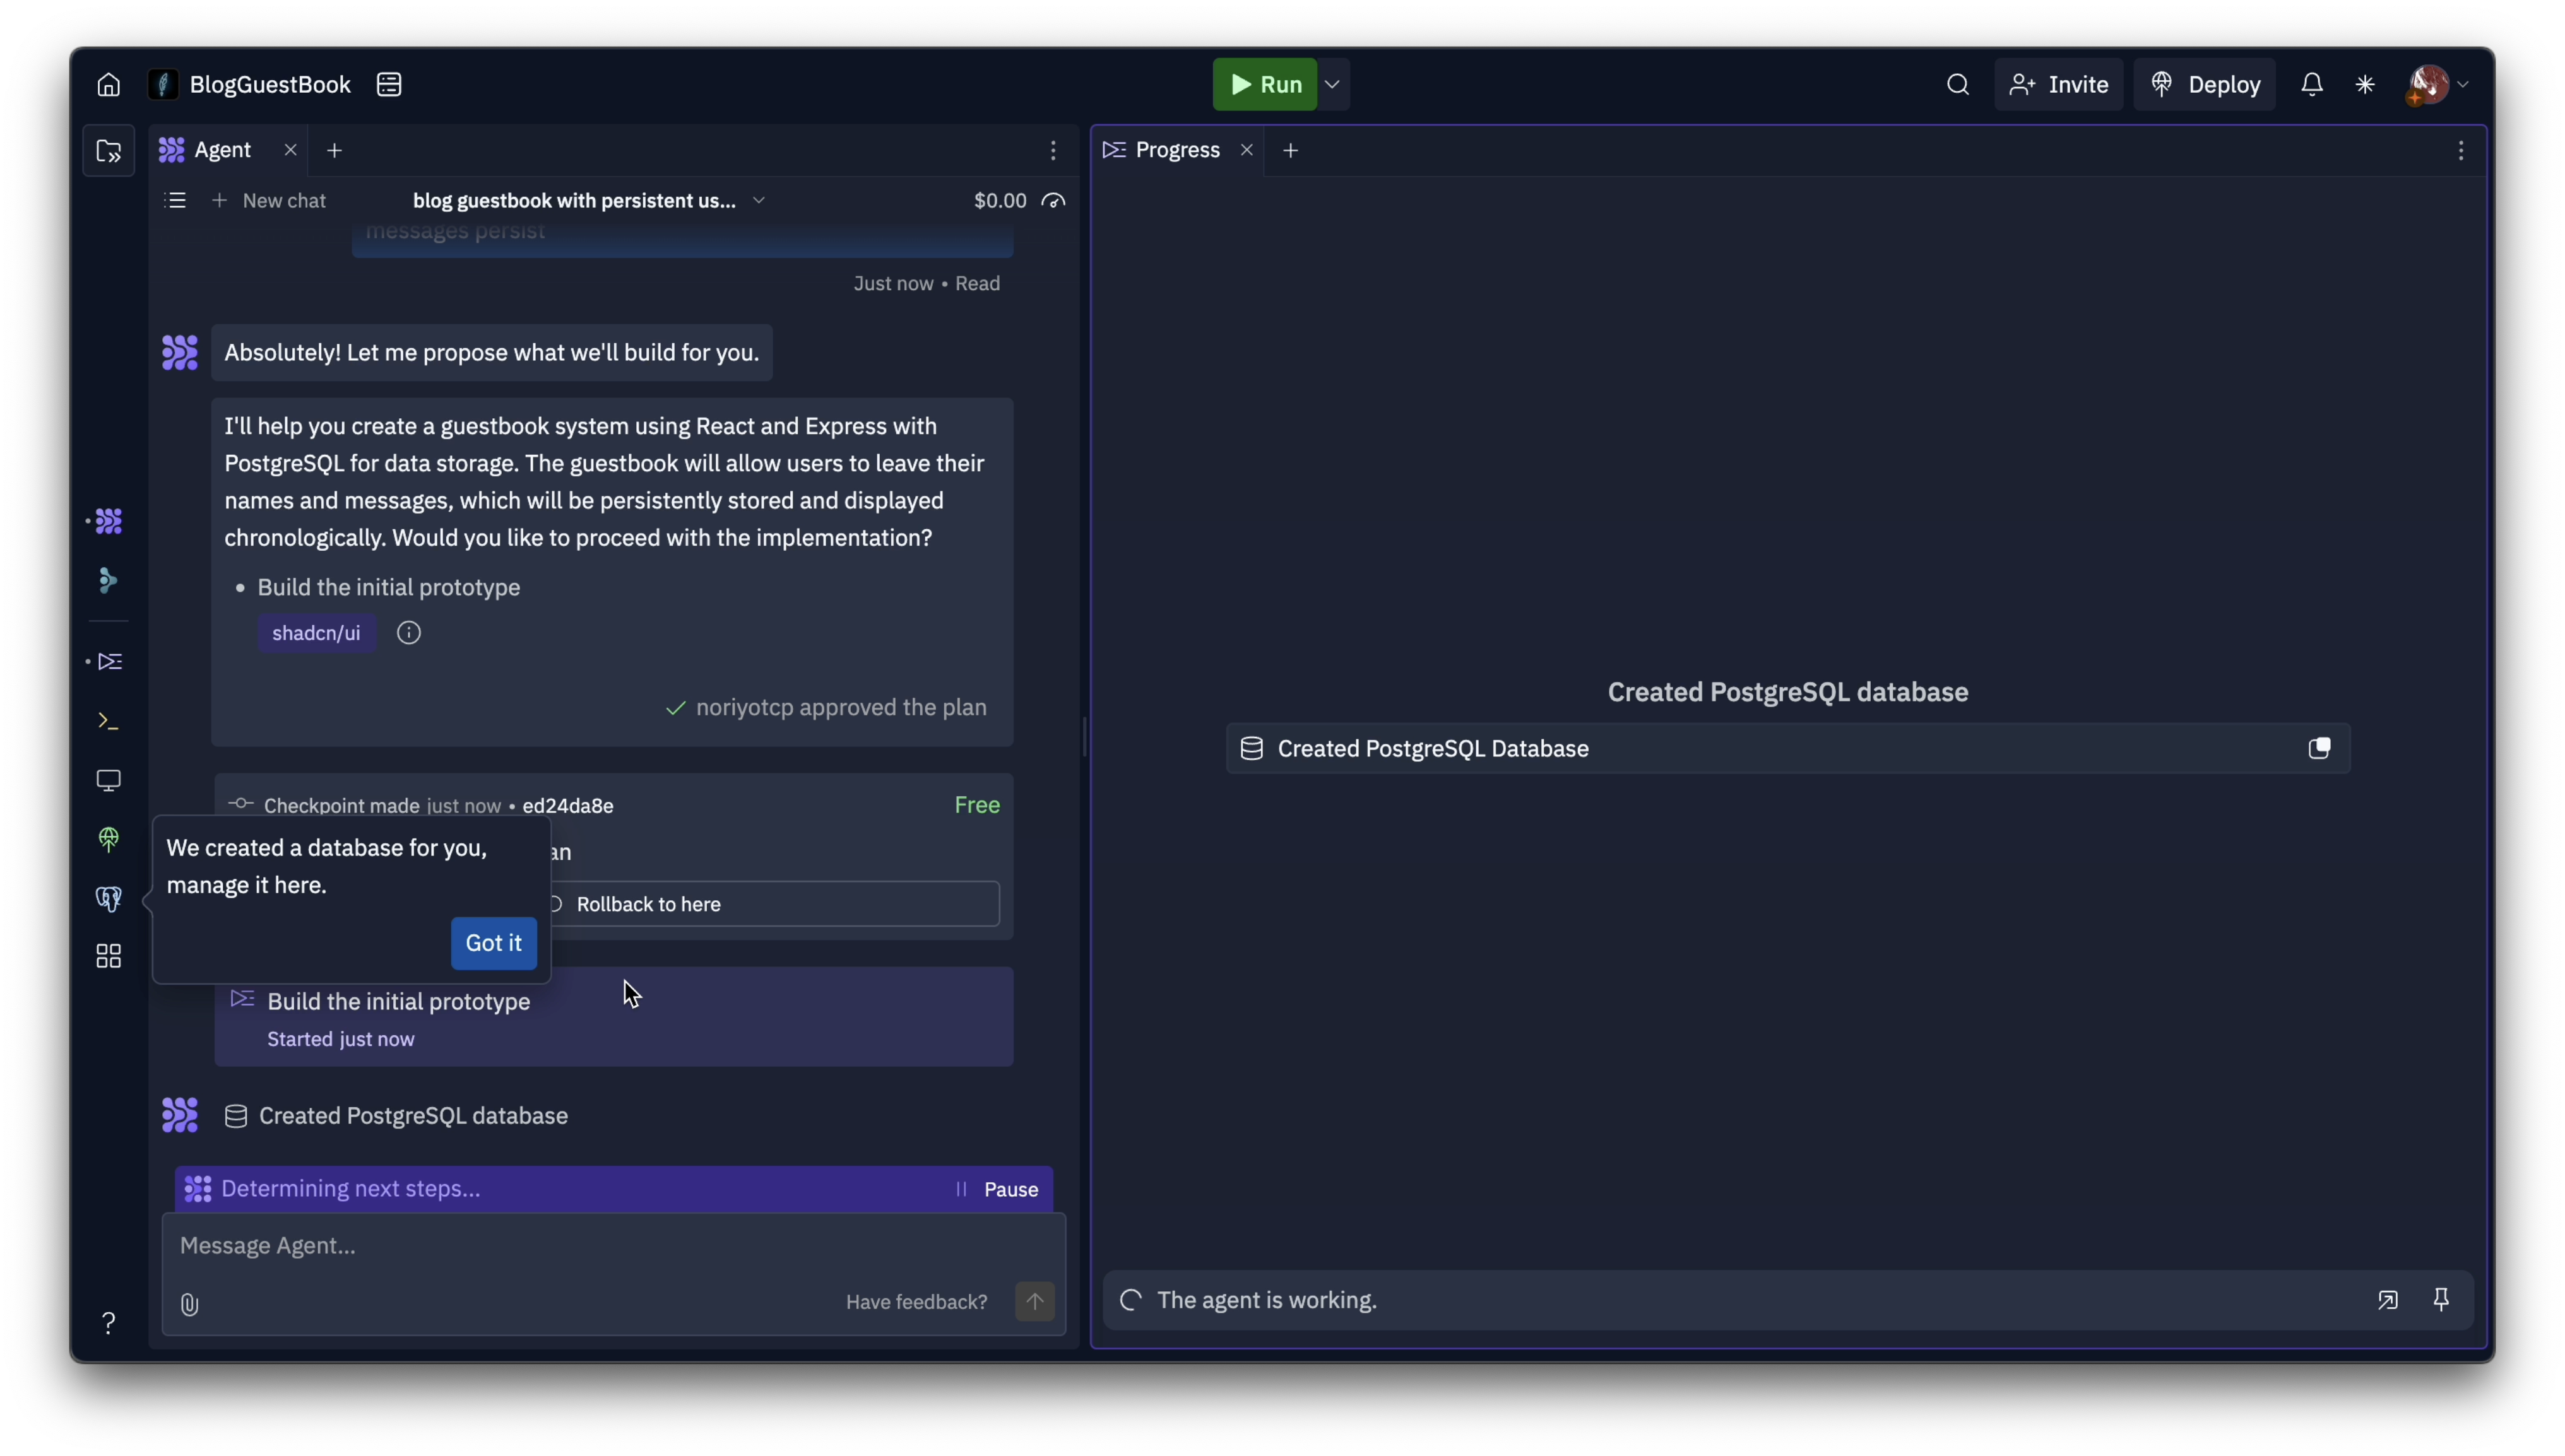Viewport: 2565px width, 1456px height.
Task: Click the Build the initial prototype step card
Action: [x=613, y=1018]
